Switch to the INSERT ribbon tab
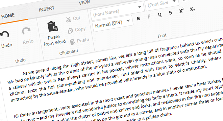 (47, 9)
